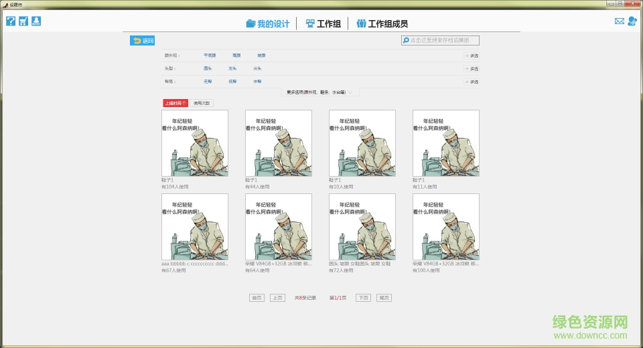643x348 pixels.
Task: Sort by 上线时间
Action: point(175,103)
